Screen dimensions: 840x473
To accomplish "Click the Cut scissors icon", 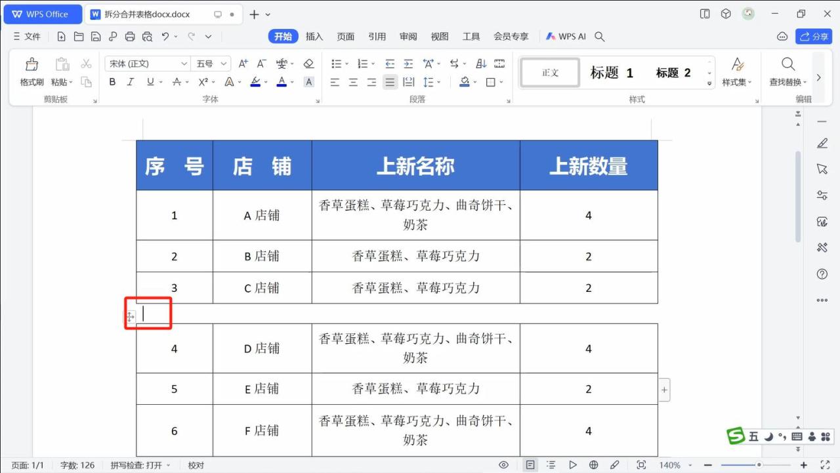I will coord(86,64).
